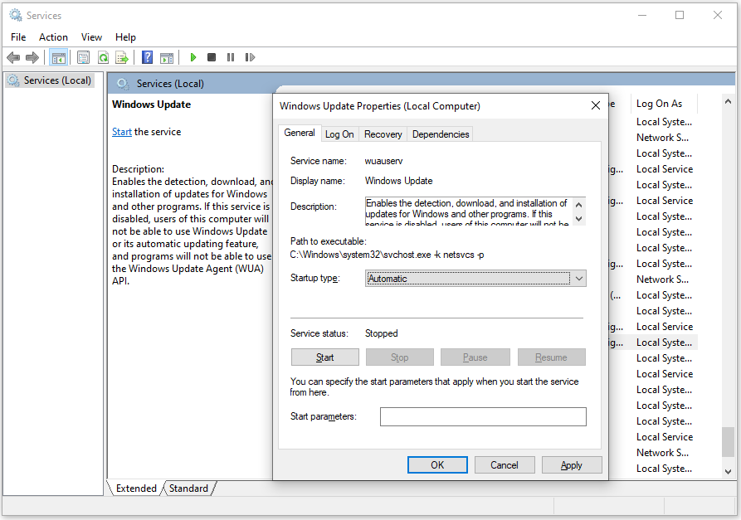Image resolution: width=741 pixels, height=520 pixels.
Task: Switch to the Dependencies tab
Action: tap(441, 134)
